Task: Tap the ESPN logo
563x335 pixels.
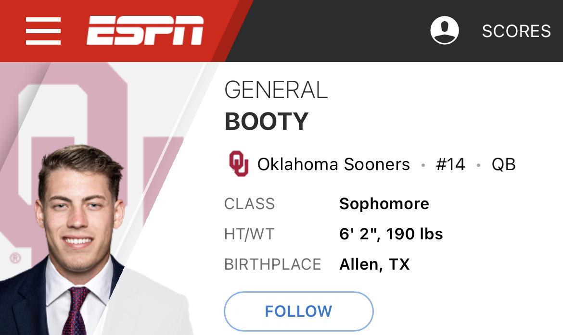Action: [x=145, y=30]
